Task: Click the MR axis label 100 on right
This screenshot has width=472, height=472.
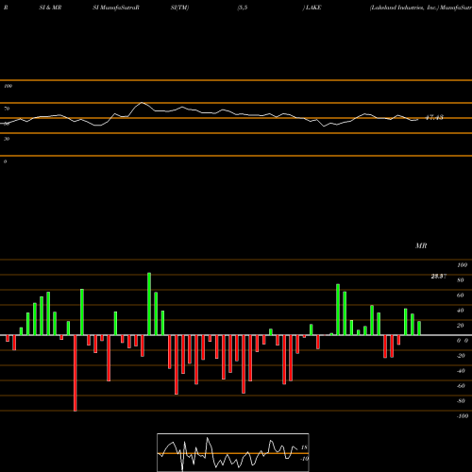Action: [463, 265]
